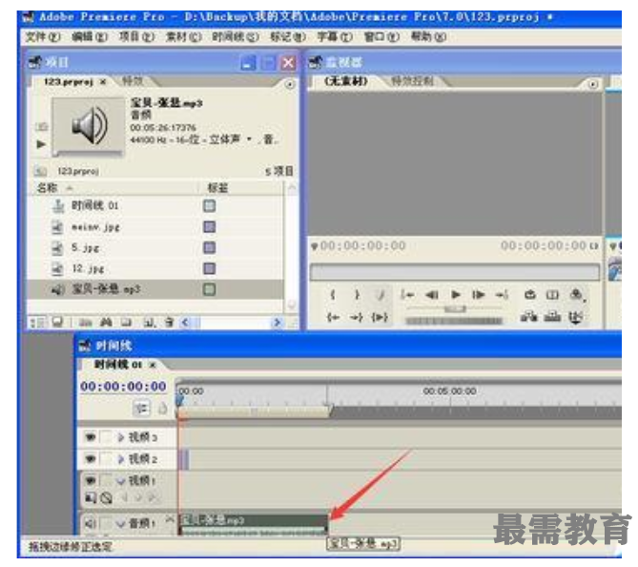Click the Insert edit icon in monitor
638x567 pixels.
(x=528, y=317)
